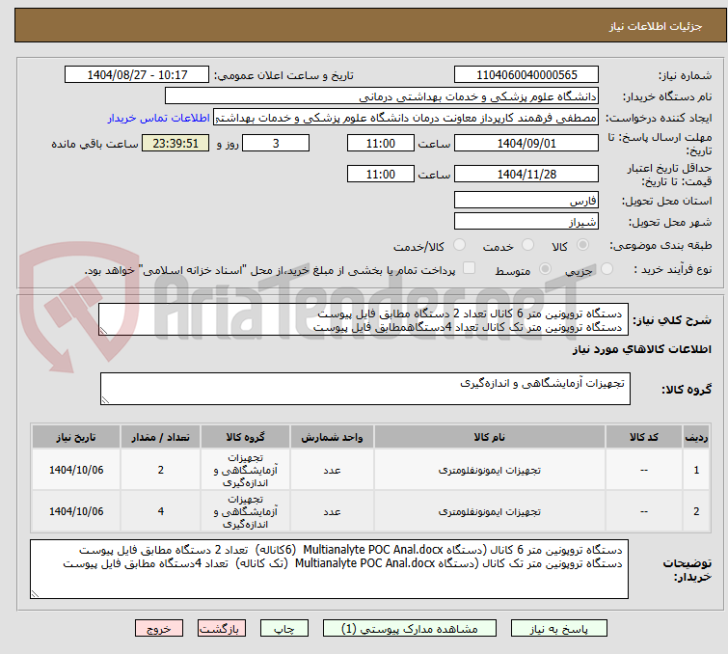
Task: Click the delivery city field 'شیراز'
Action: 526,222
